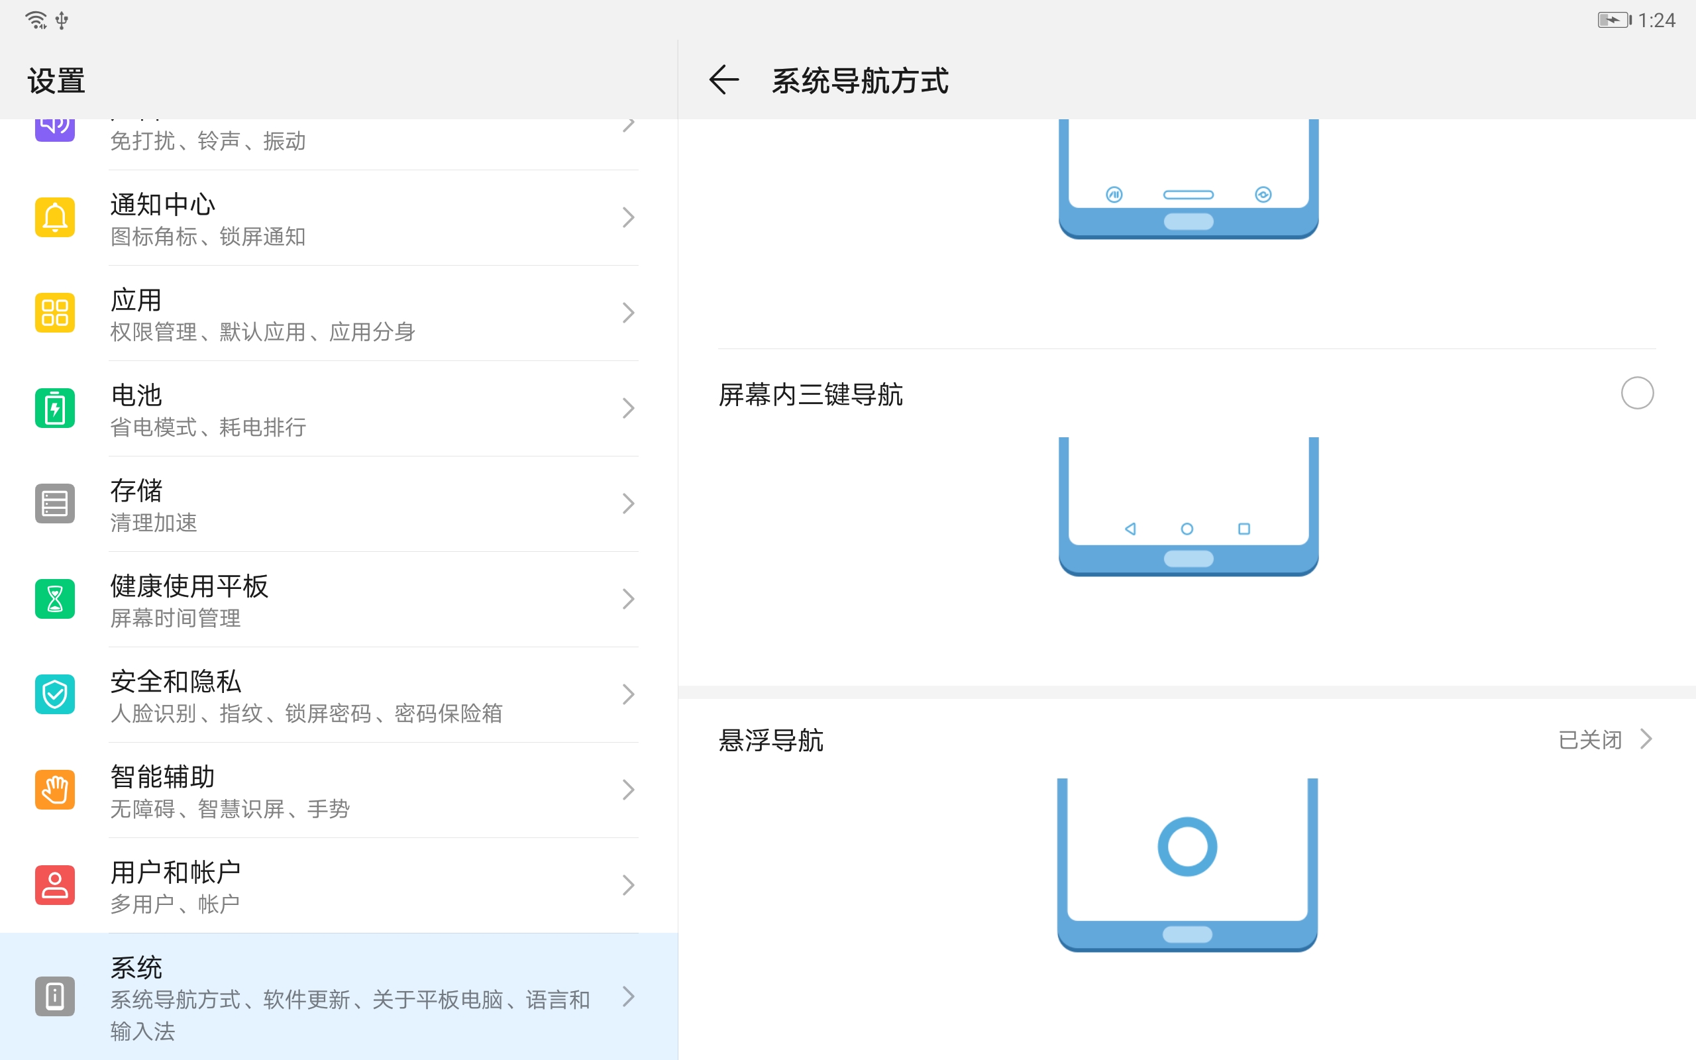Open the 安全和隐私 shield icon

point(55,694)
